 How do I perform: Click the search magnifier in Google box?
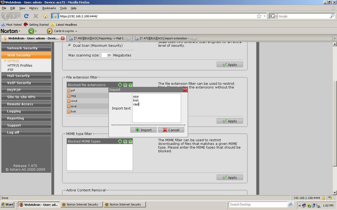[332, 16]
